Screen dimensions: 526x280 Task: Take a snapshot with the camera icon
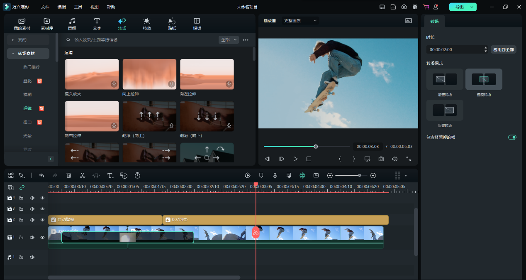[381, 159]
